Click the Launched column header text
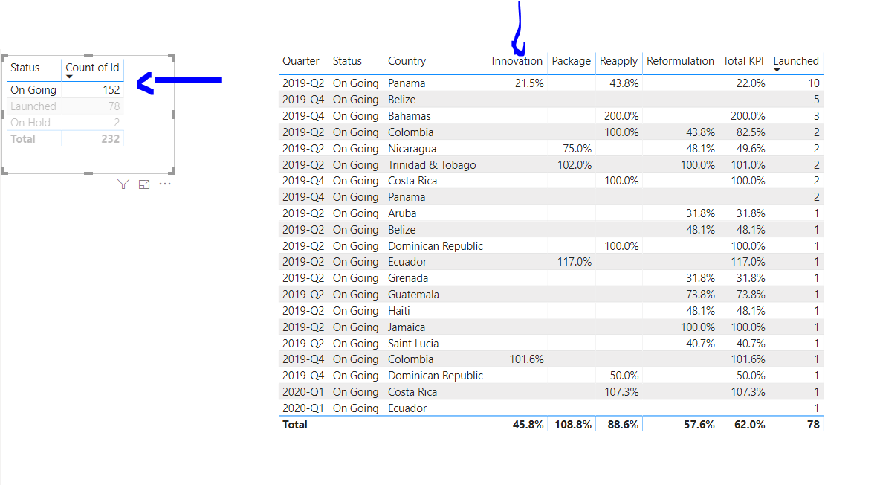The height and width of the screenshot is (485, 880). coord(796,61)
